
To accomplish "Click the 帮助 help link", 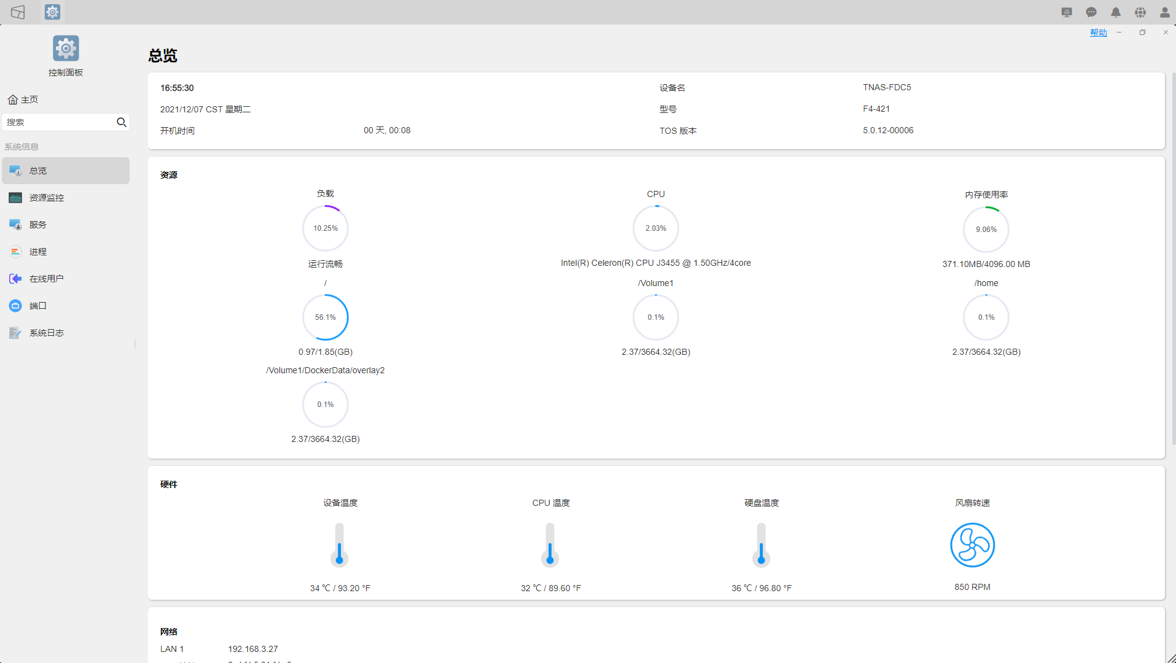I will click(x=1098, y=33).
